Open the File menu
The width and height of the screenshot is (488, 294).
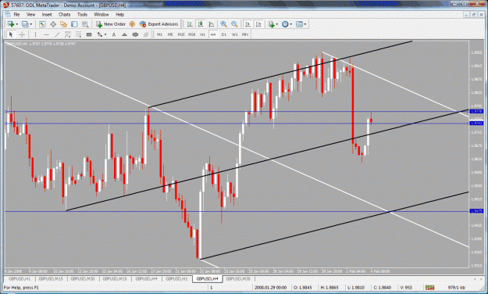[x=16, y=14]
